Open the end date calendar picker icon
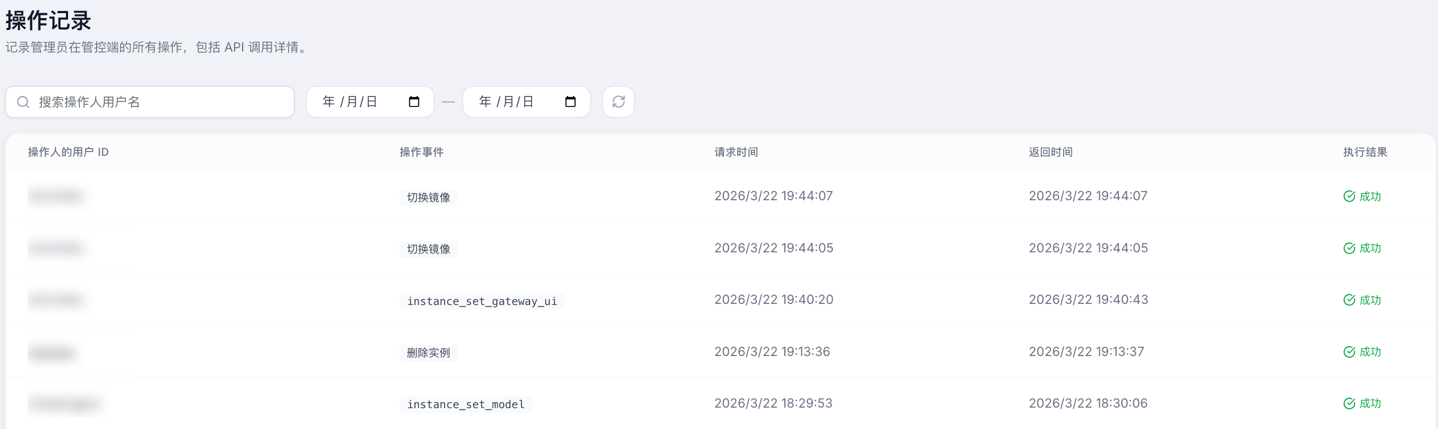This screenshot has height=429, width=1438. pyautogui.click(x=570, y=101)
